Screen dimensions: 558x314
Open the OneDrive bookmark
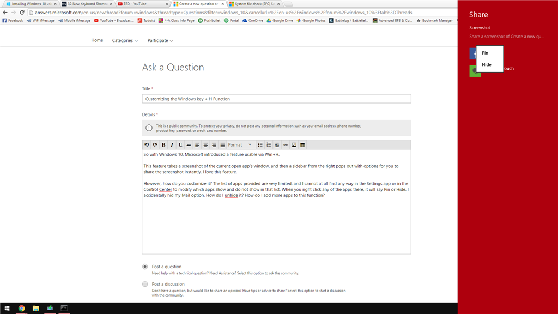(253, 21)
